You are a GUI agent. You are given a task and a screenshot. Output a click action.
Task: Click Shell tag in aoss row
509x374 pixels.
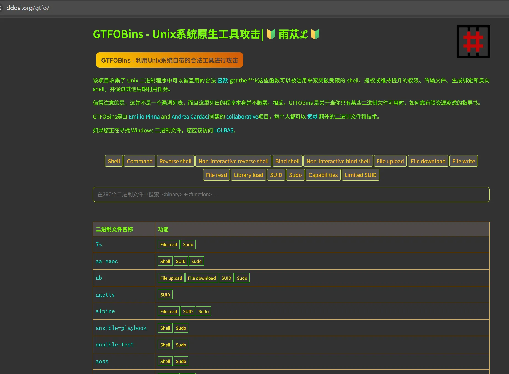(165, 361)
